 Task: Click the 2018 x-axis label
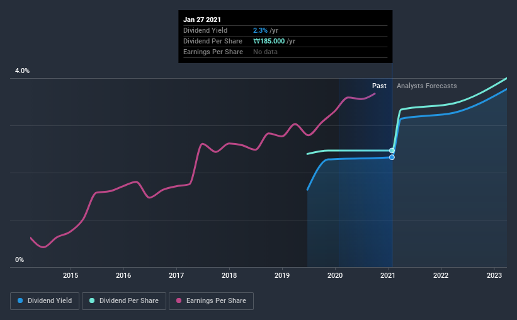pos(229,275)
